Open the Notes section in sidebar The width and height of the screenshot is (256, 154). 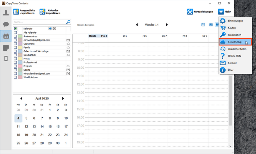click(6, 48)
